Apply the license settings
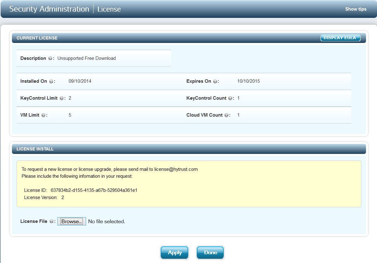Screen dimensions: 377x263 175,253
